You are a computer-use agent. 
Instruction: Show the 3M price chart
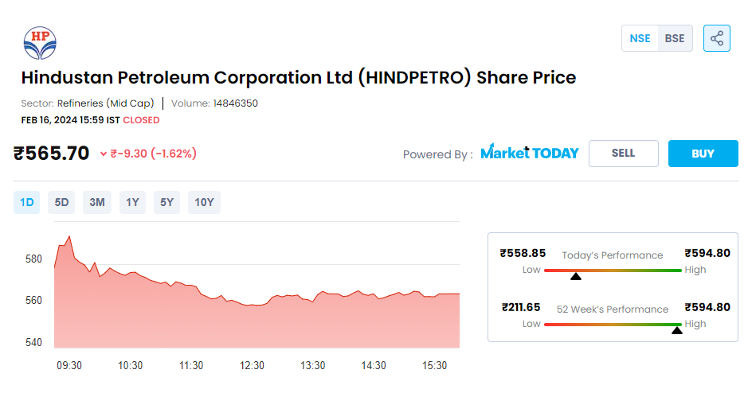click(97, 202)
